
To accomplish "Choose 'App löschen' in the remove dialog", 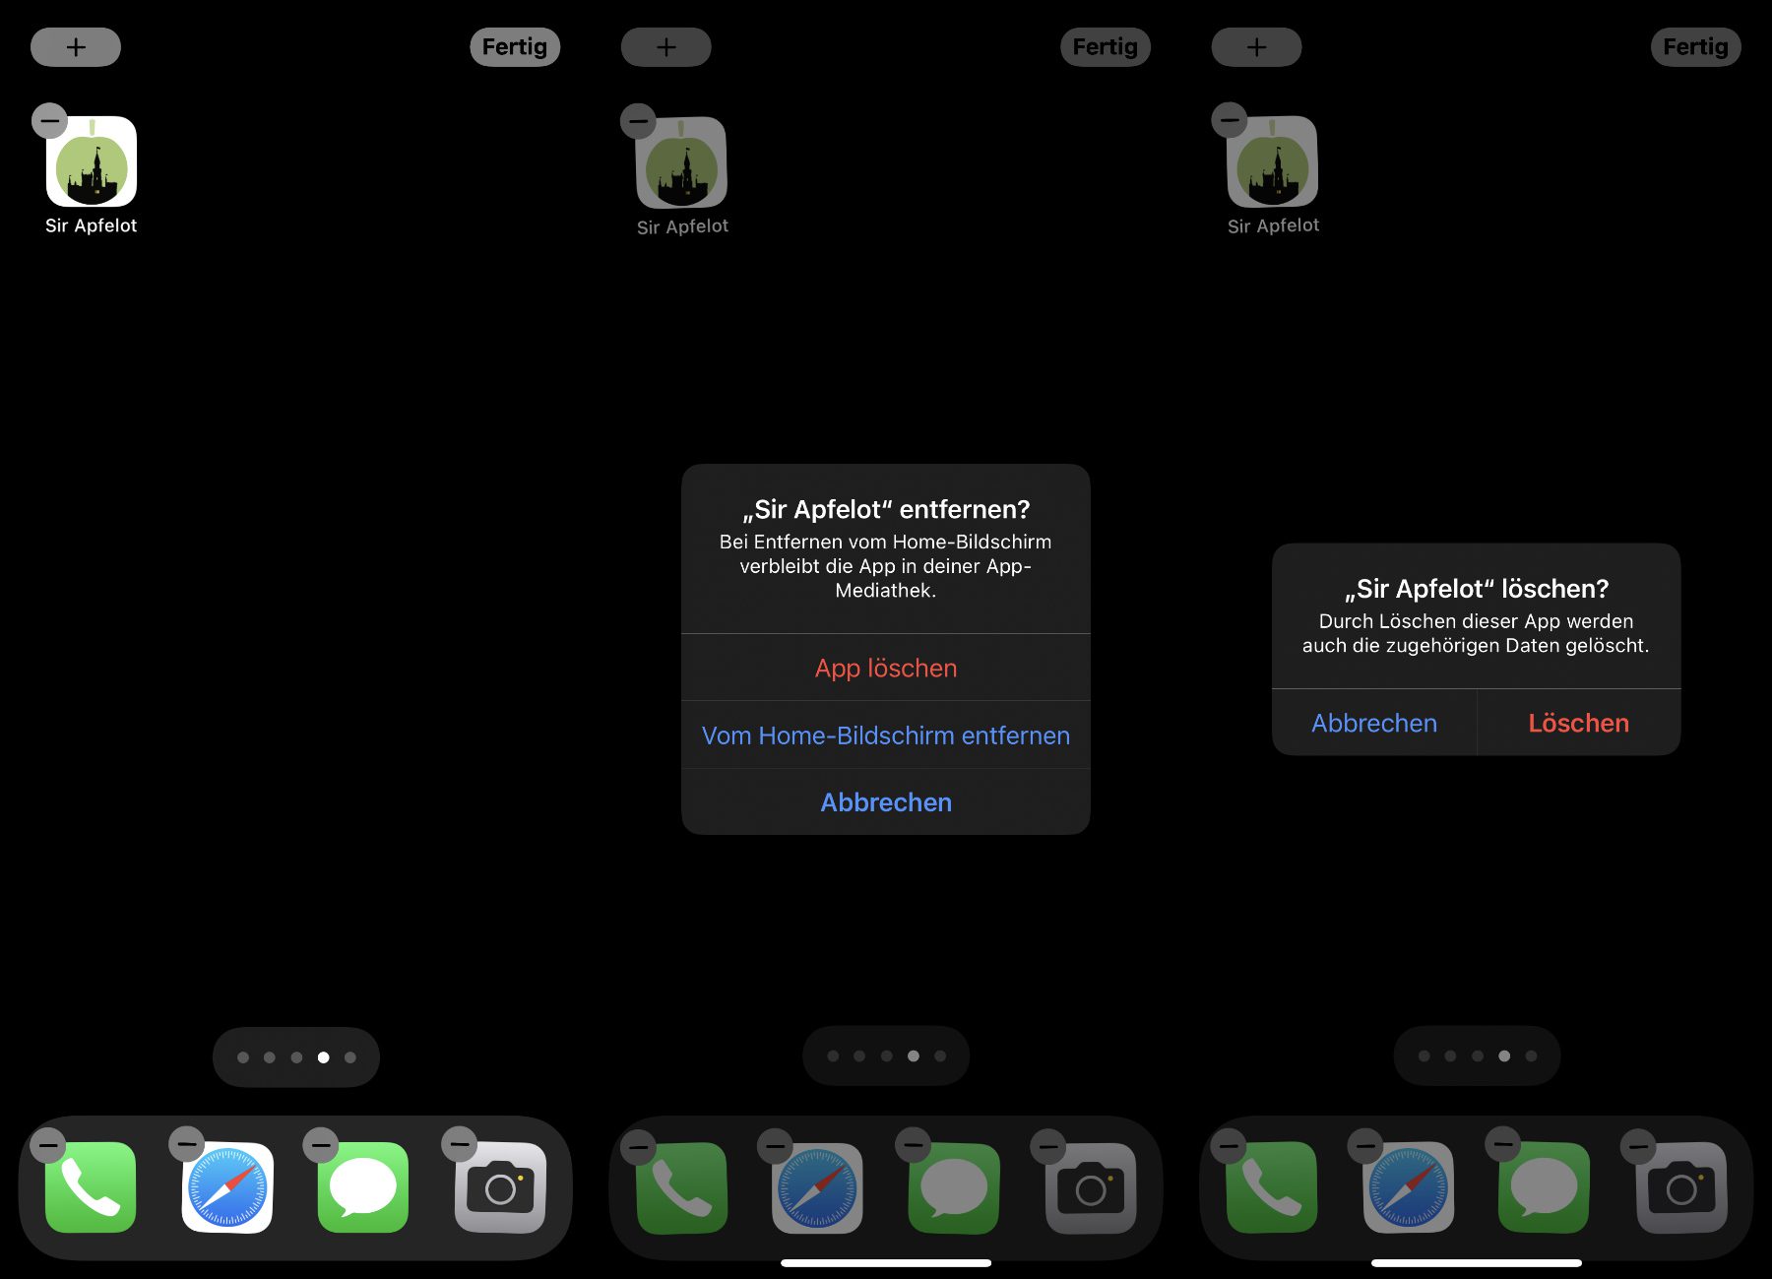I will pyautogui.click(x=885, y=668).
